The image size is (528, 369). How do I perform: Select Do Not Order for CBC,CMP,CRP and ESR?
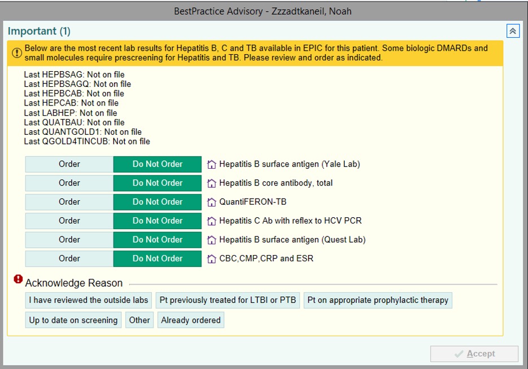pos(157,258)
